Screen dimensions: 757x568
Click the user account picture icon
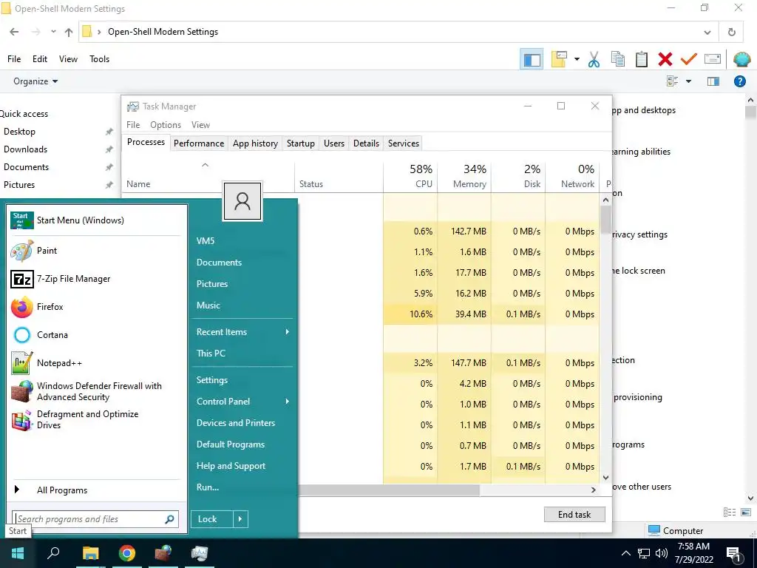coord(242,201)
